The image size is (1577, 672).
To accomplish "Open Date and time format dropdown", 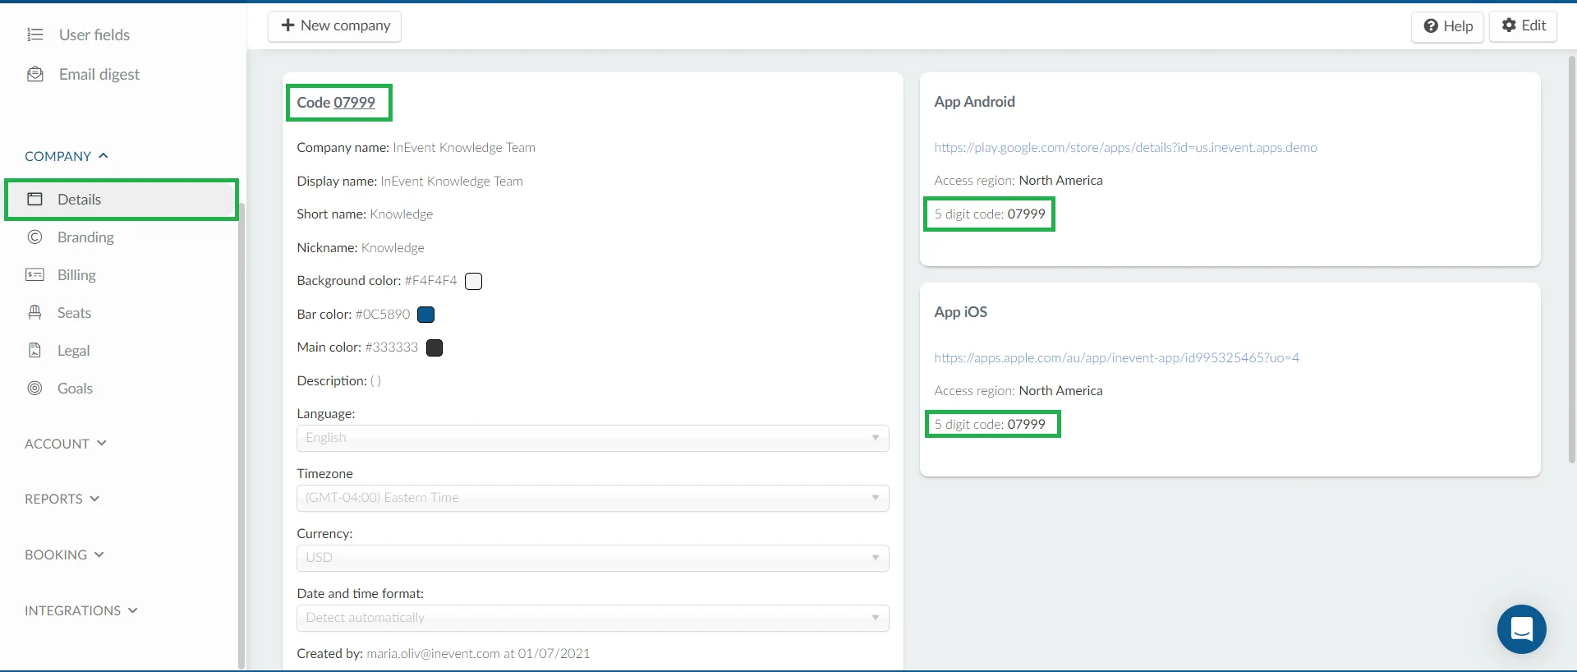I will point(592,618).
